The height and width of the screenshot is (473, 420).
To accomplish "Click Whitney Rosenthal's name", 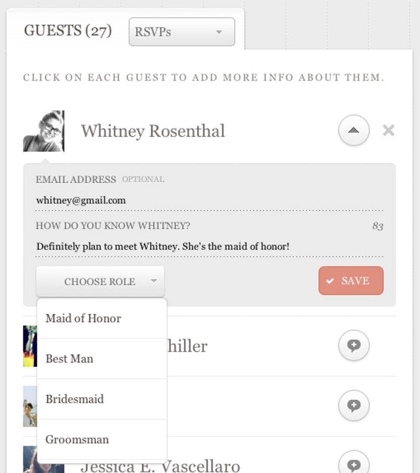I will (x=153, y=131).
